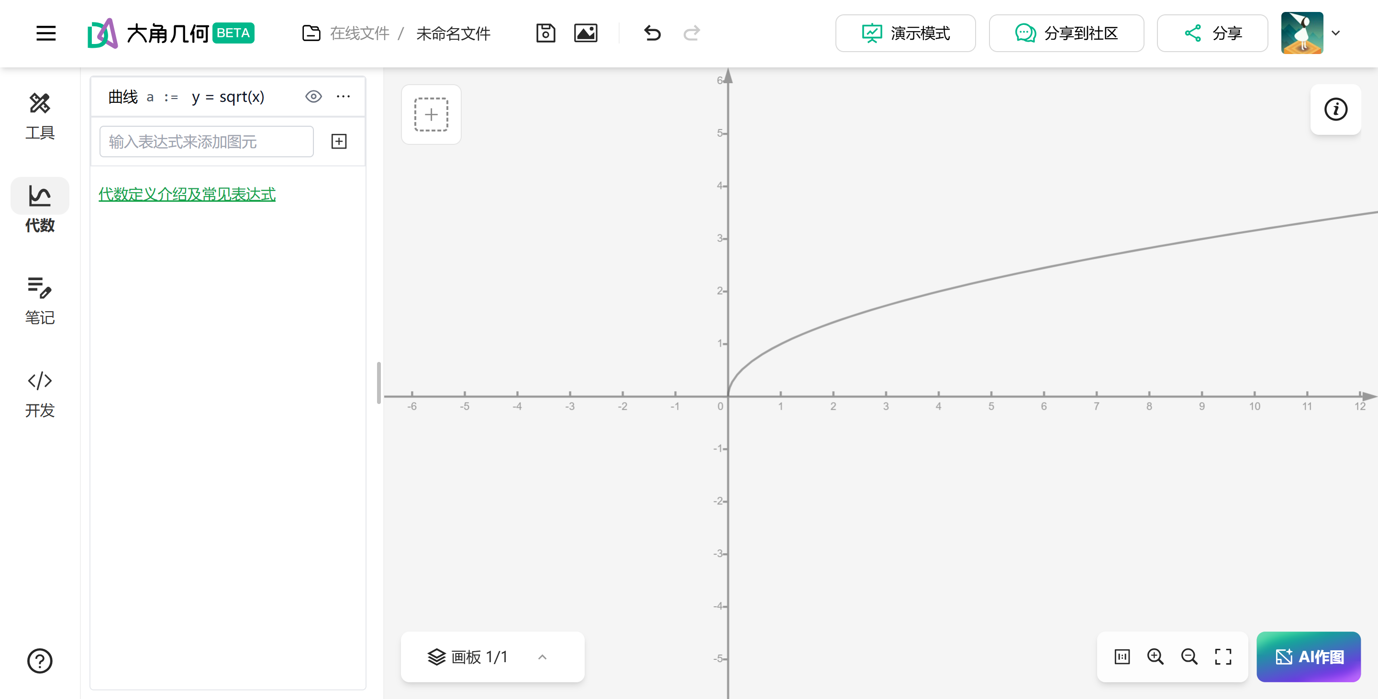Reset canvas to 1:1 scale

click(1122, 656)
